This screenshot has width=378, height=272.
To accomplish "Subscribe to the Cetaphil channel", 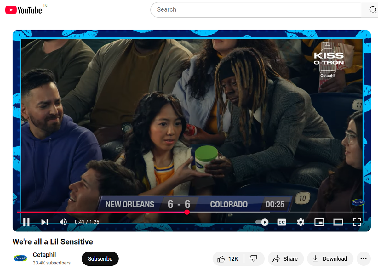I will coord(100,258).
